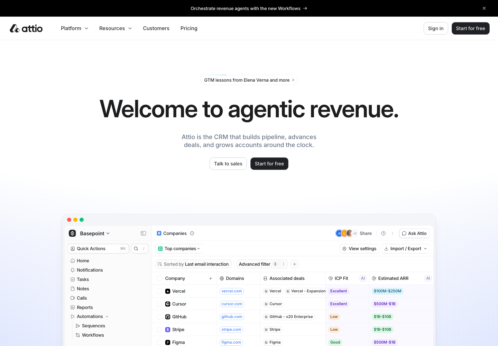The width and height of the screenshot is (498, 346).
Task: Open the Import / Export dropdown
Action: [x=406, y=248]
